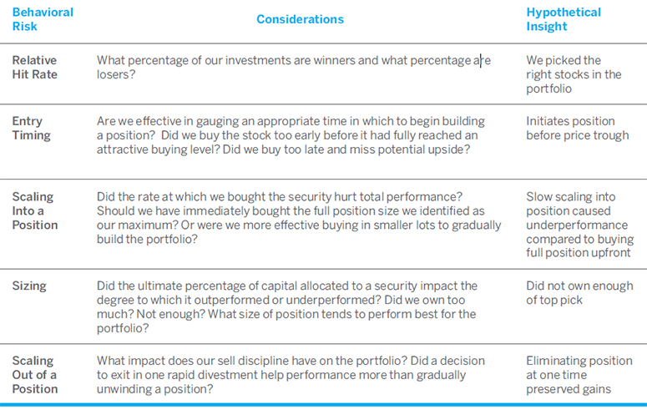This screenshot has height=410, width=647.
Task: Select the Scaling Into a Position label
Action: [34, 210]
